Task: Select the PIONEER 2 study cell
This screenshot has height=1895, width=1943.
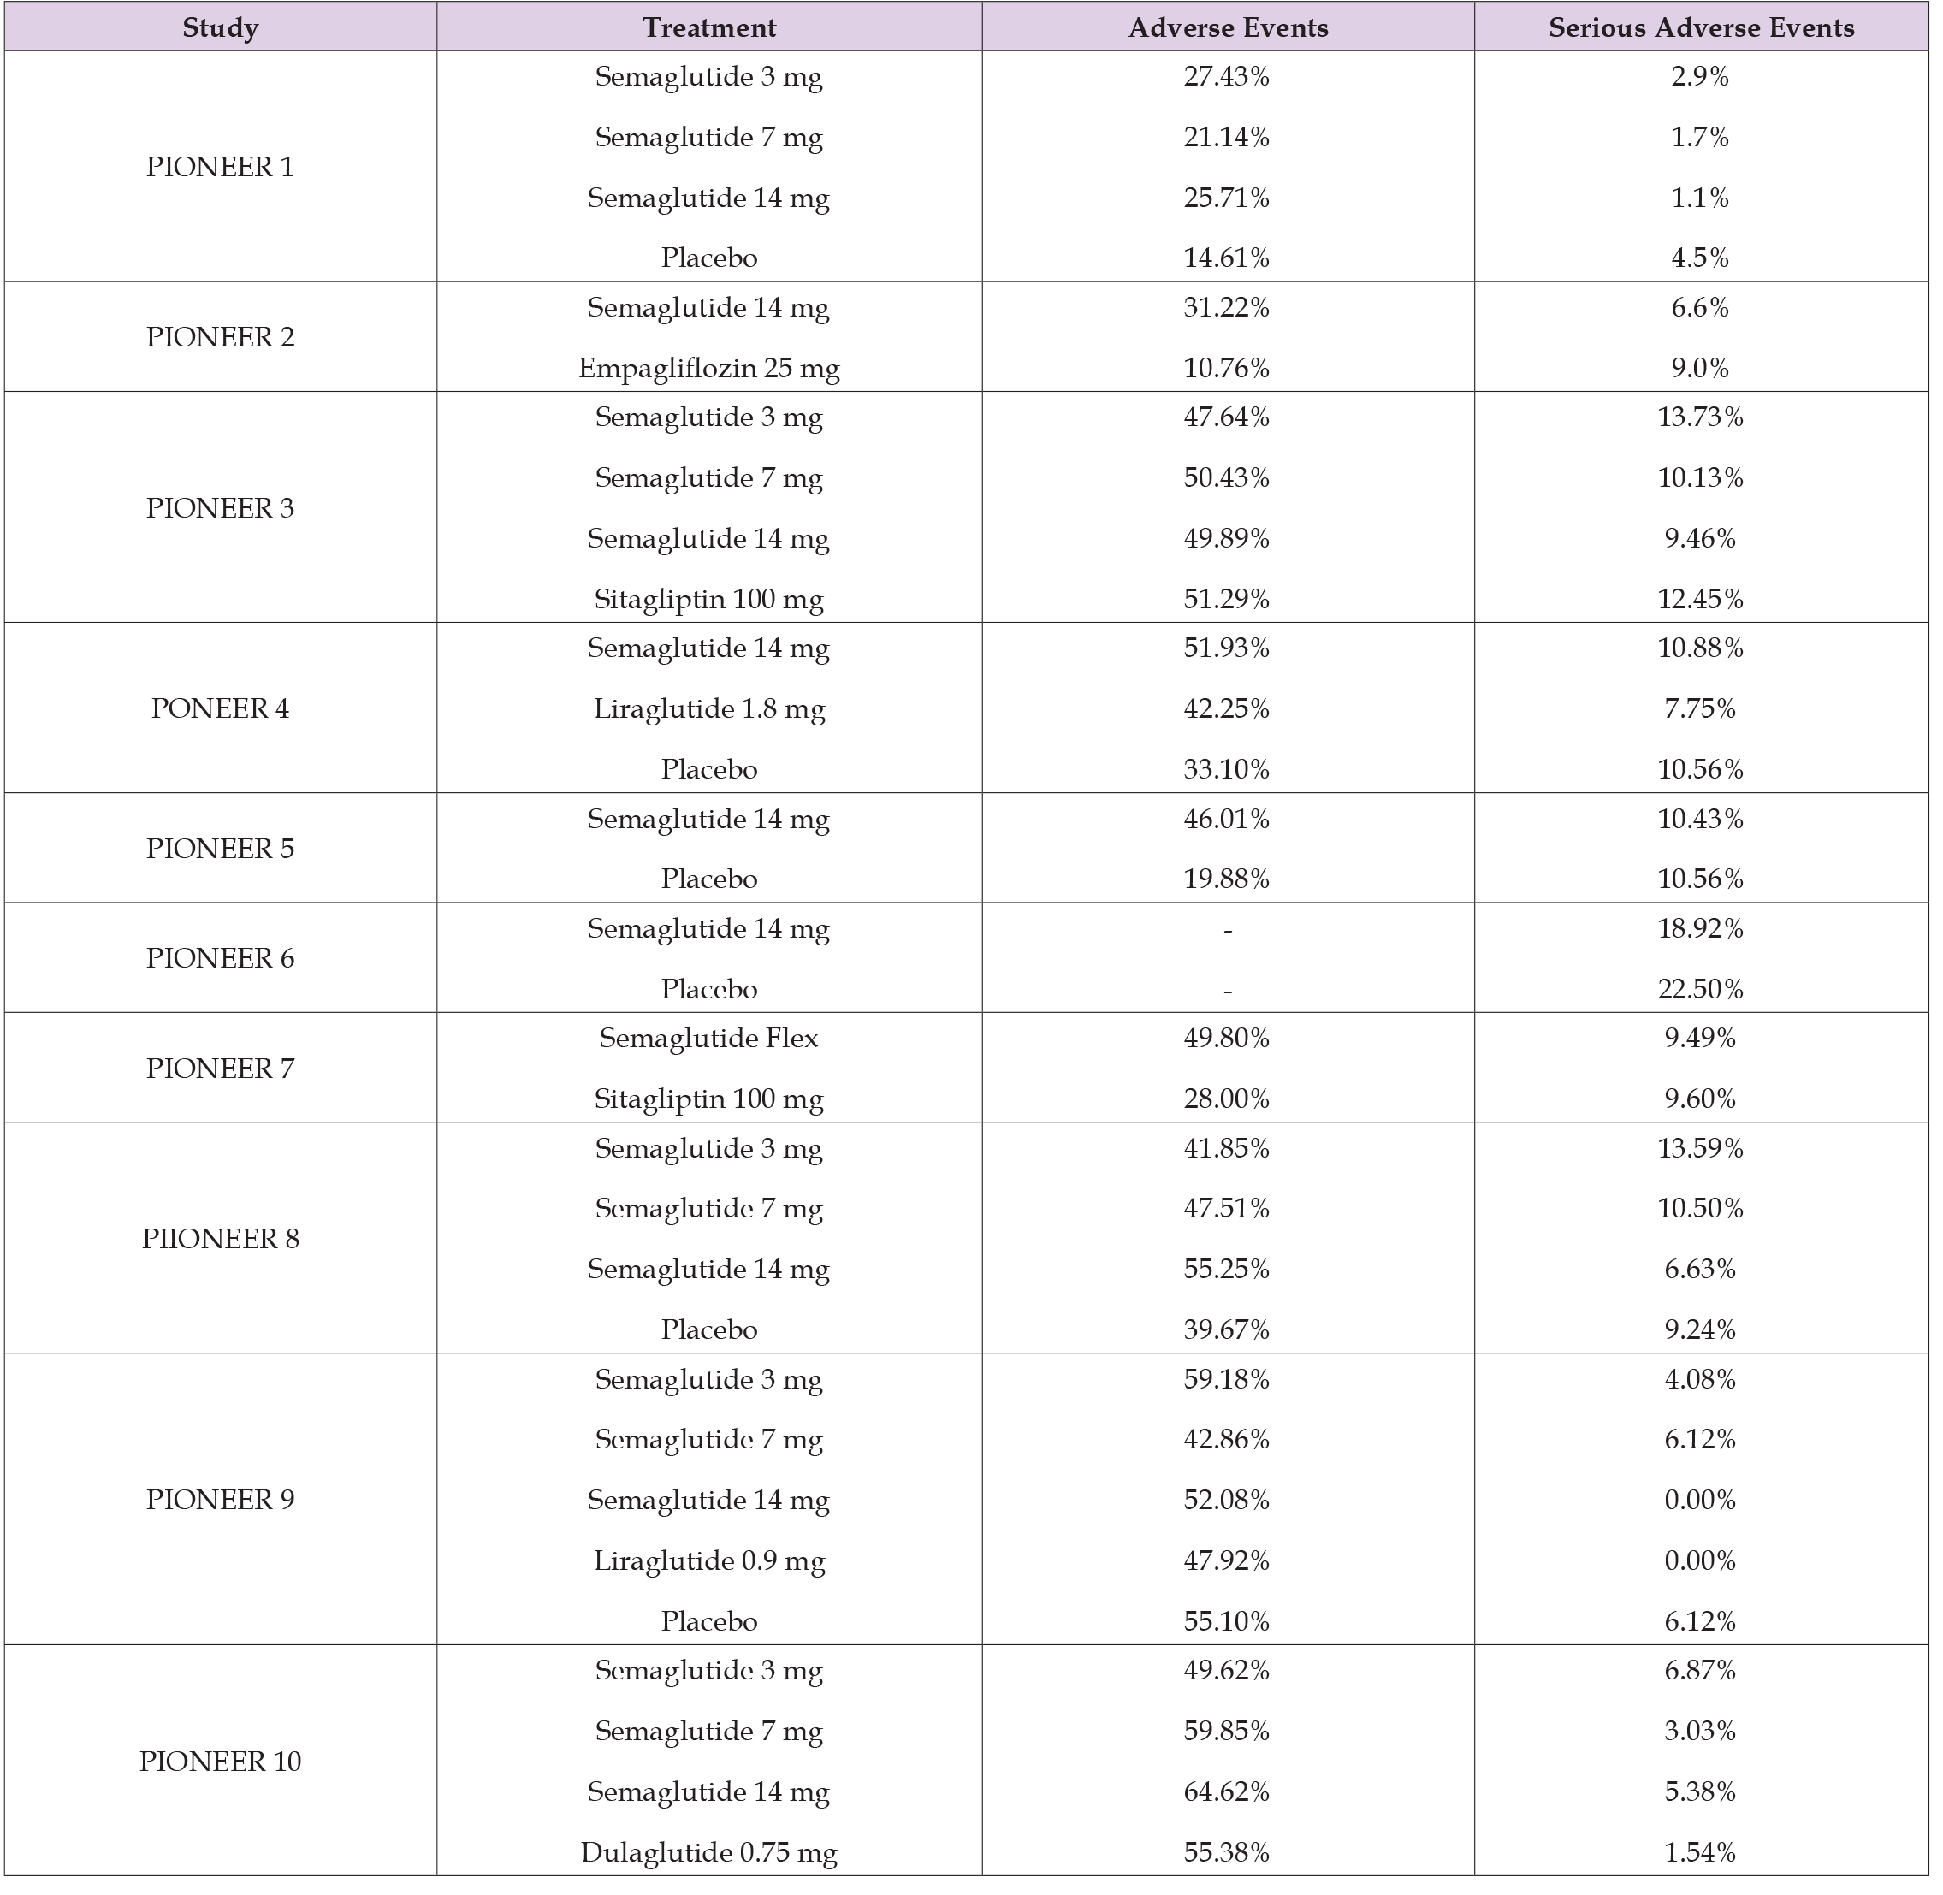Action: click(220, 337)
